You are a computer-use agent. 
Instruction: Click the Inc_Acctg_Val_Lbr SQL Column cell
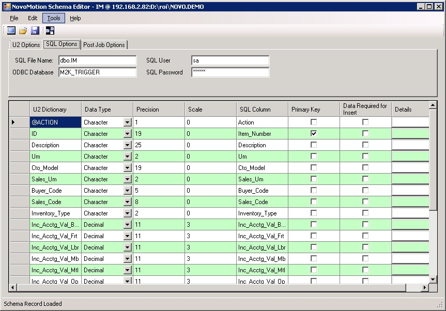tap(262, 247)
